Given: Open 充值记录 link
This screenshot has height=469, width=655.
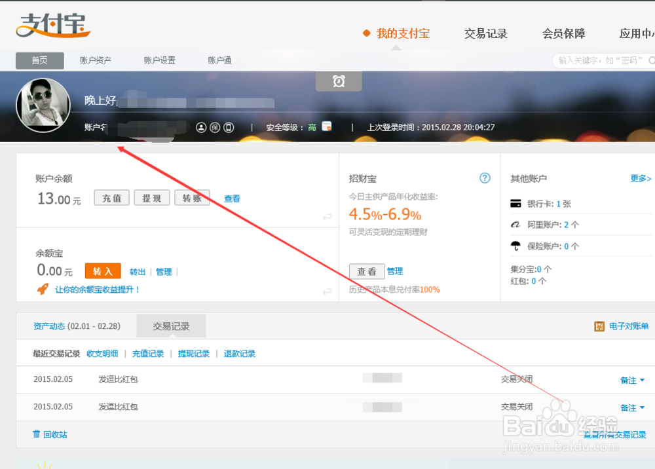Looking at the screenshot, I should [148, 354].
